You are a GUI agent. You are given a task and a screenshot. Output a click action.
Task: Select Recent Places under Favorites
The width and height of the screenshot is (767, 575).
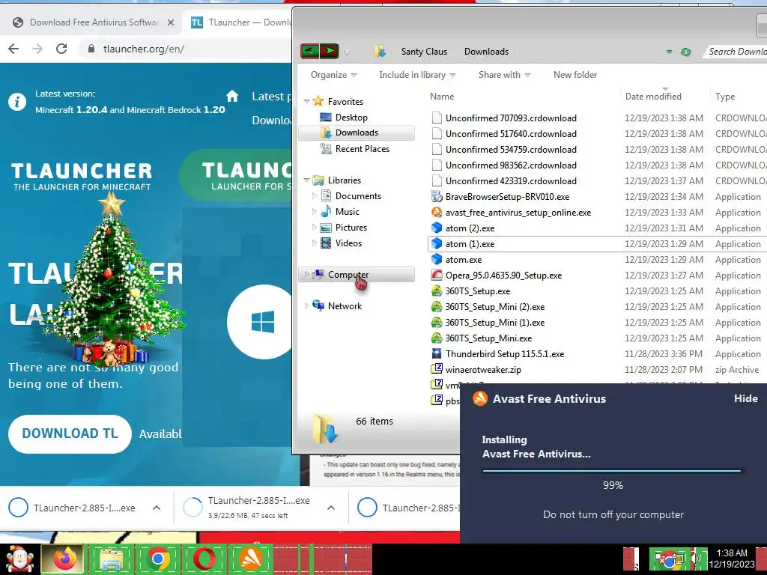362,149
